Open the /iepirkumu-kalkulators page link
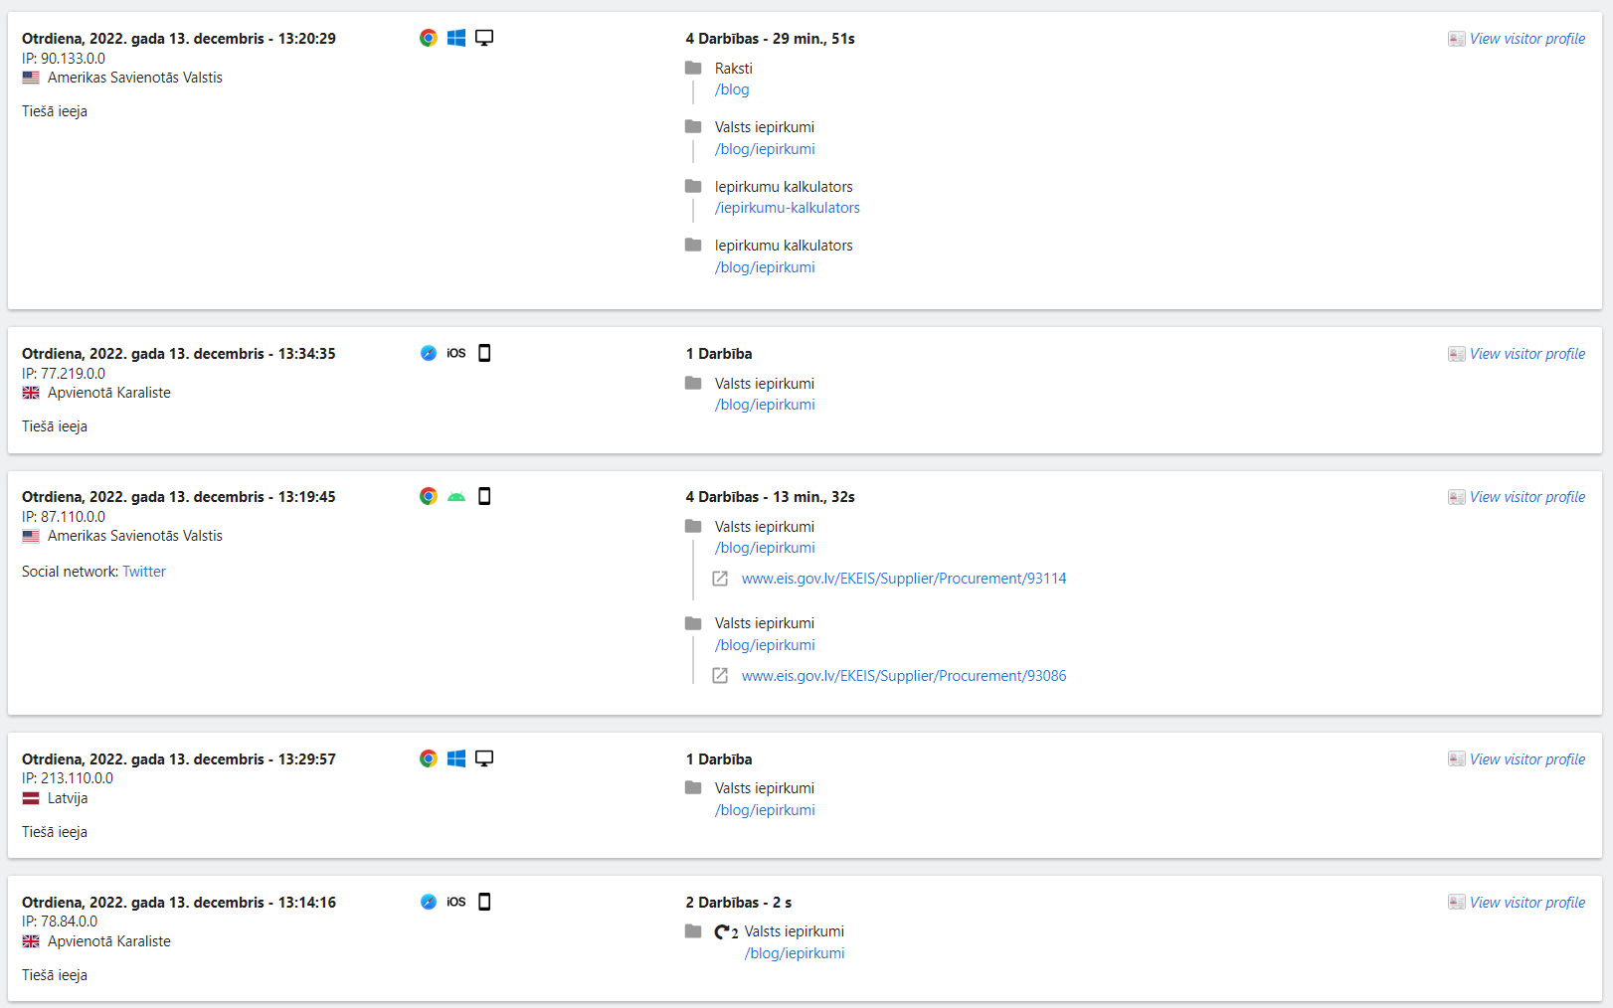The image size is (1613, 1008). (787, 208)
